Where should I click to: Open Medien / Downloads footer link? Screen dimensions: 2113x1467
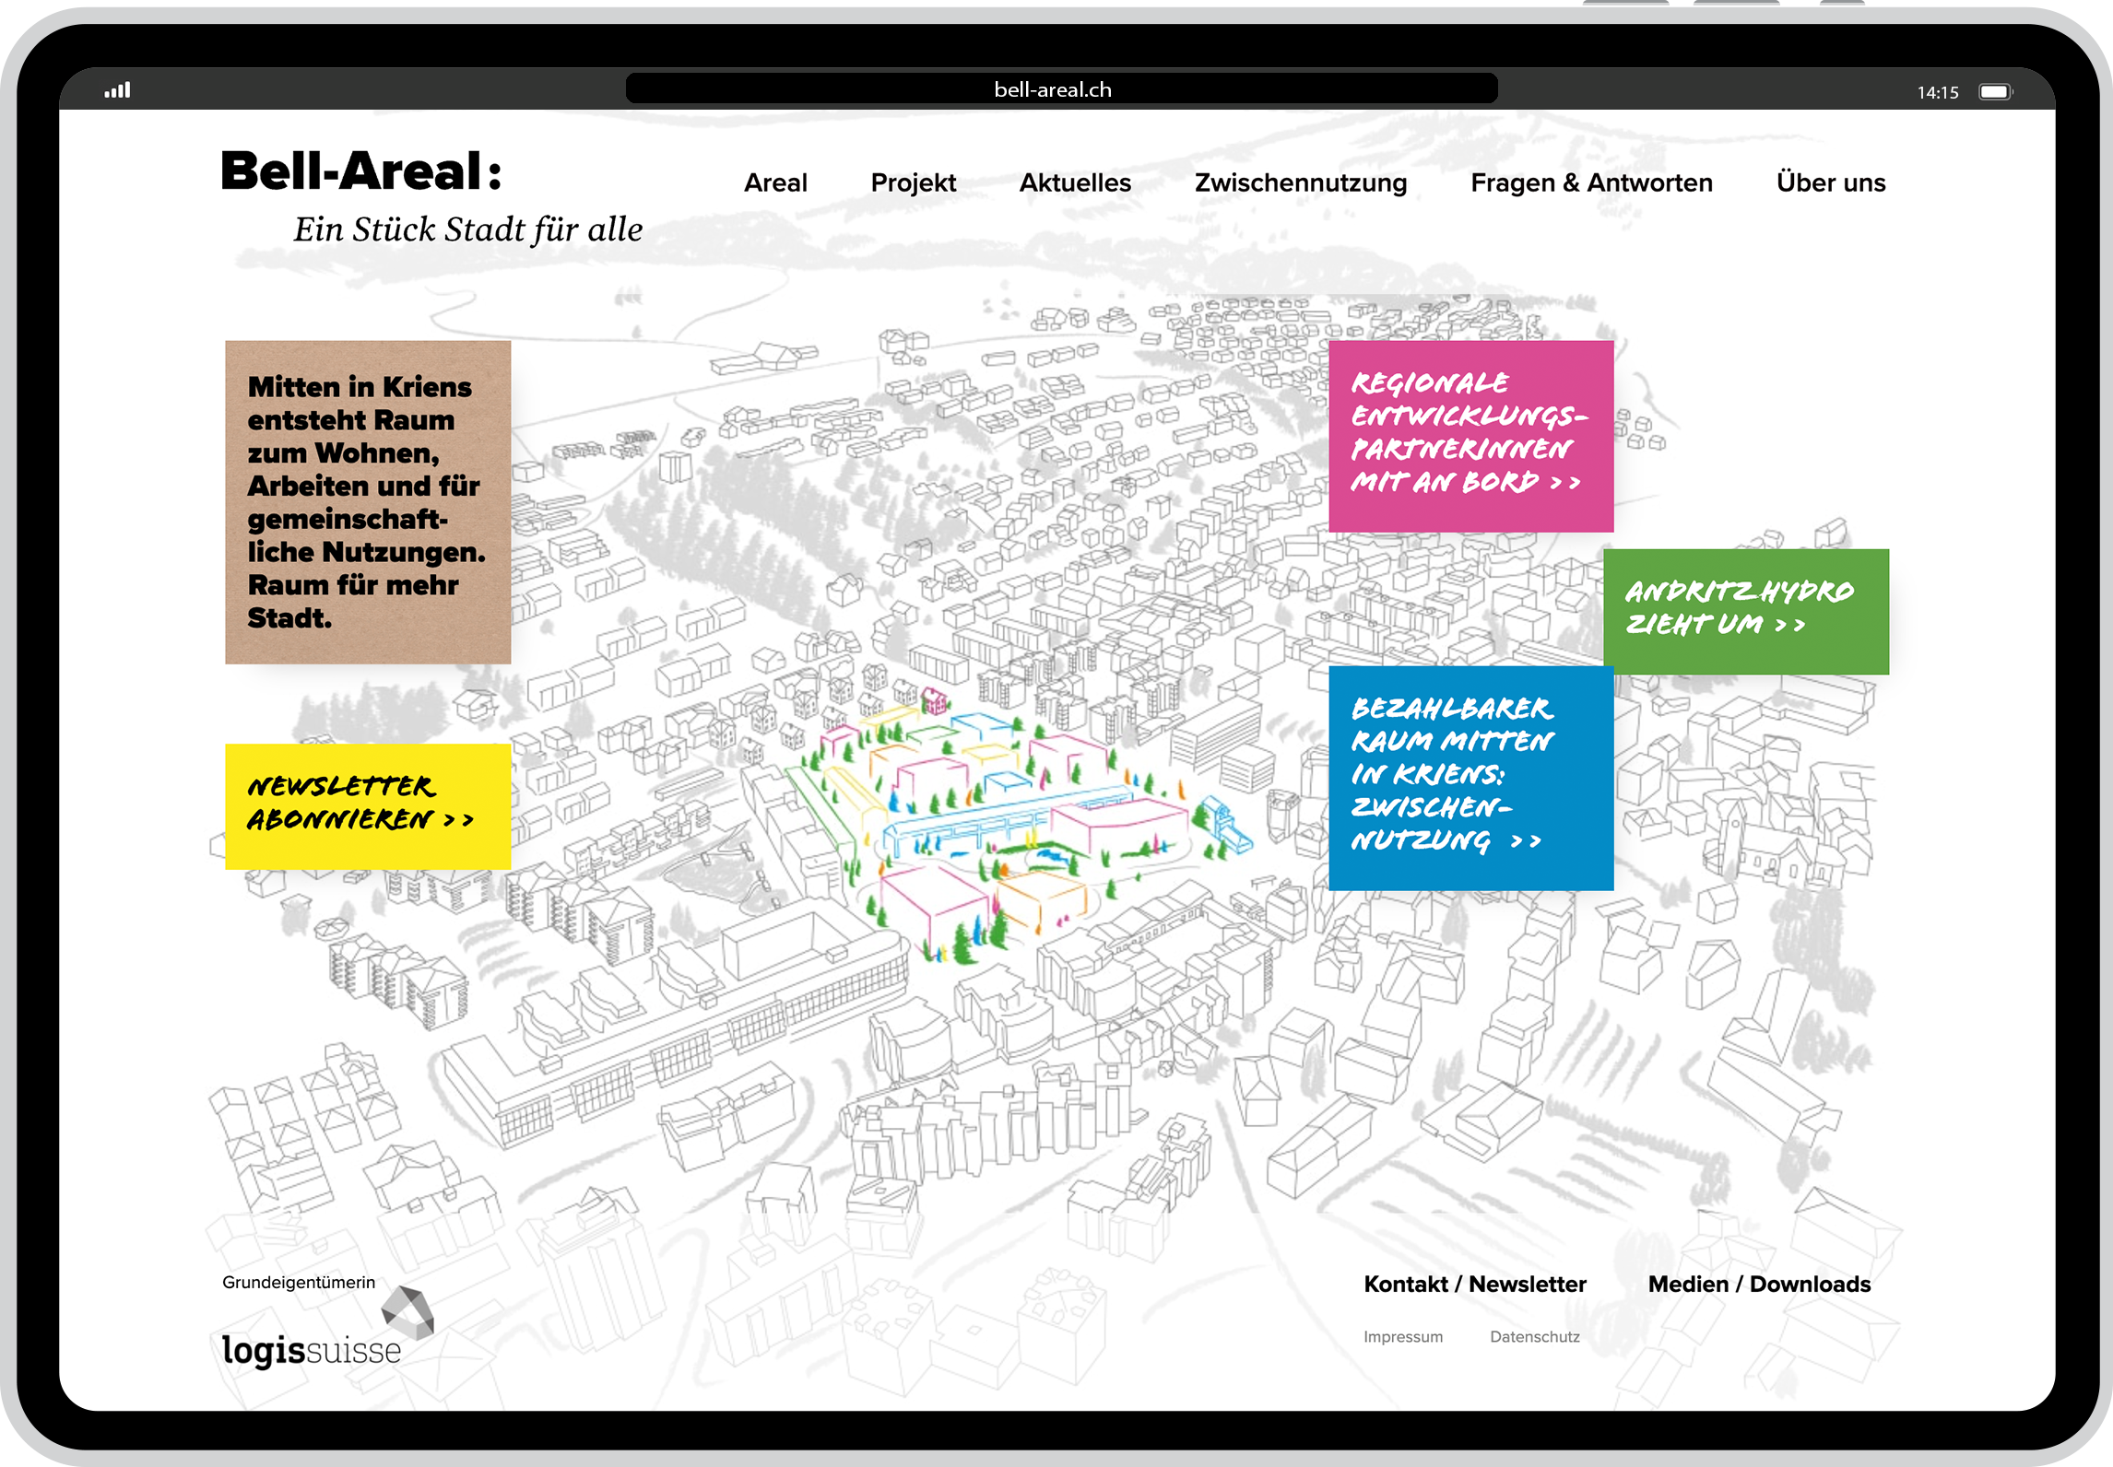point(1758,1284)
